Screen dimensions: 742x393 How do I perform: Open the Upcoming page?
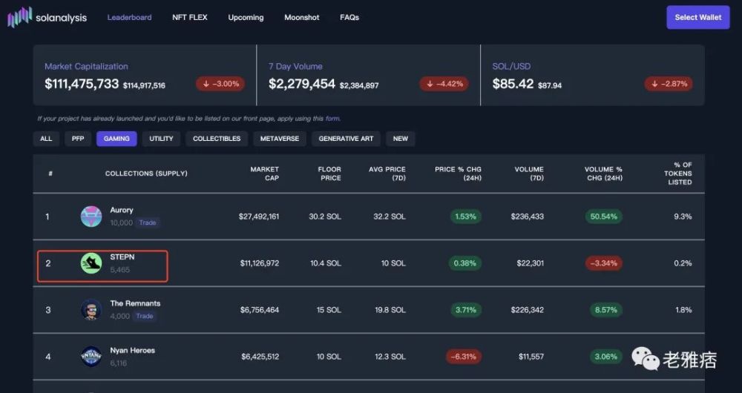pyautogui.click(x=246, y=18)
